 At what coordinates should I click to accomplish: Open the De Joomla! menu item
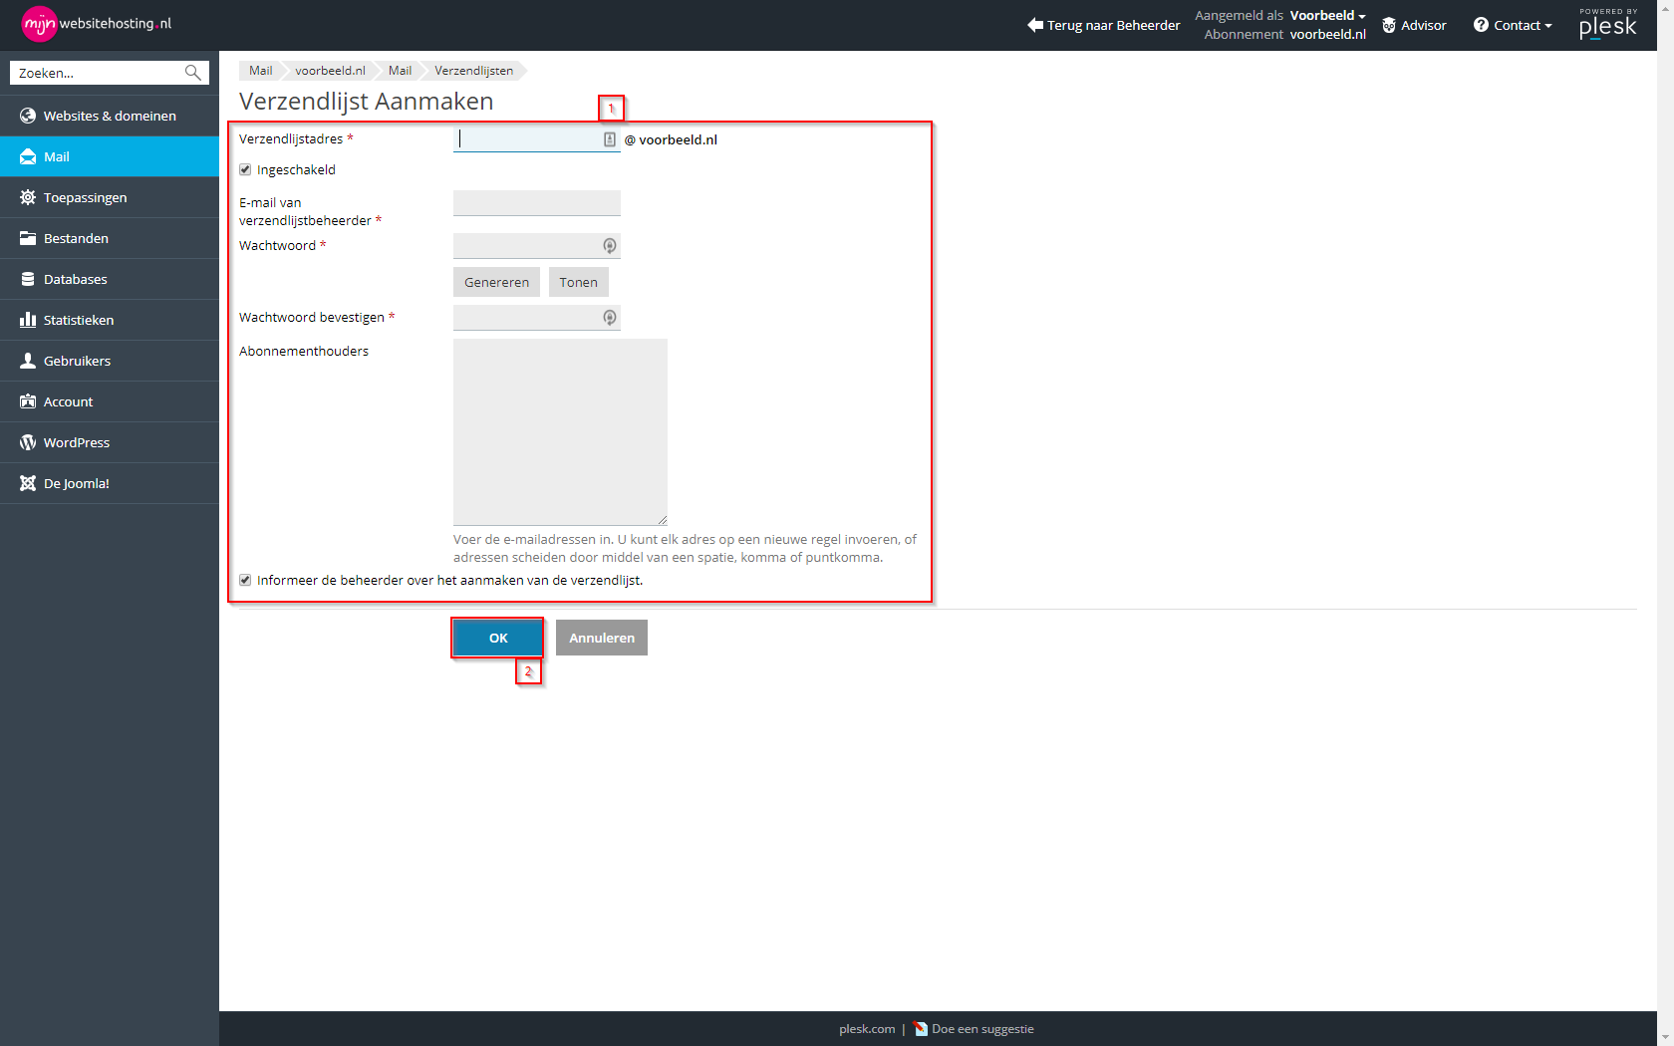pyautogui.click(x=110, y=483)
